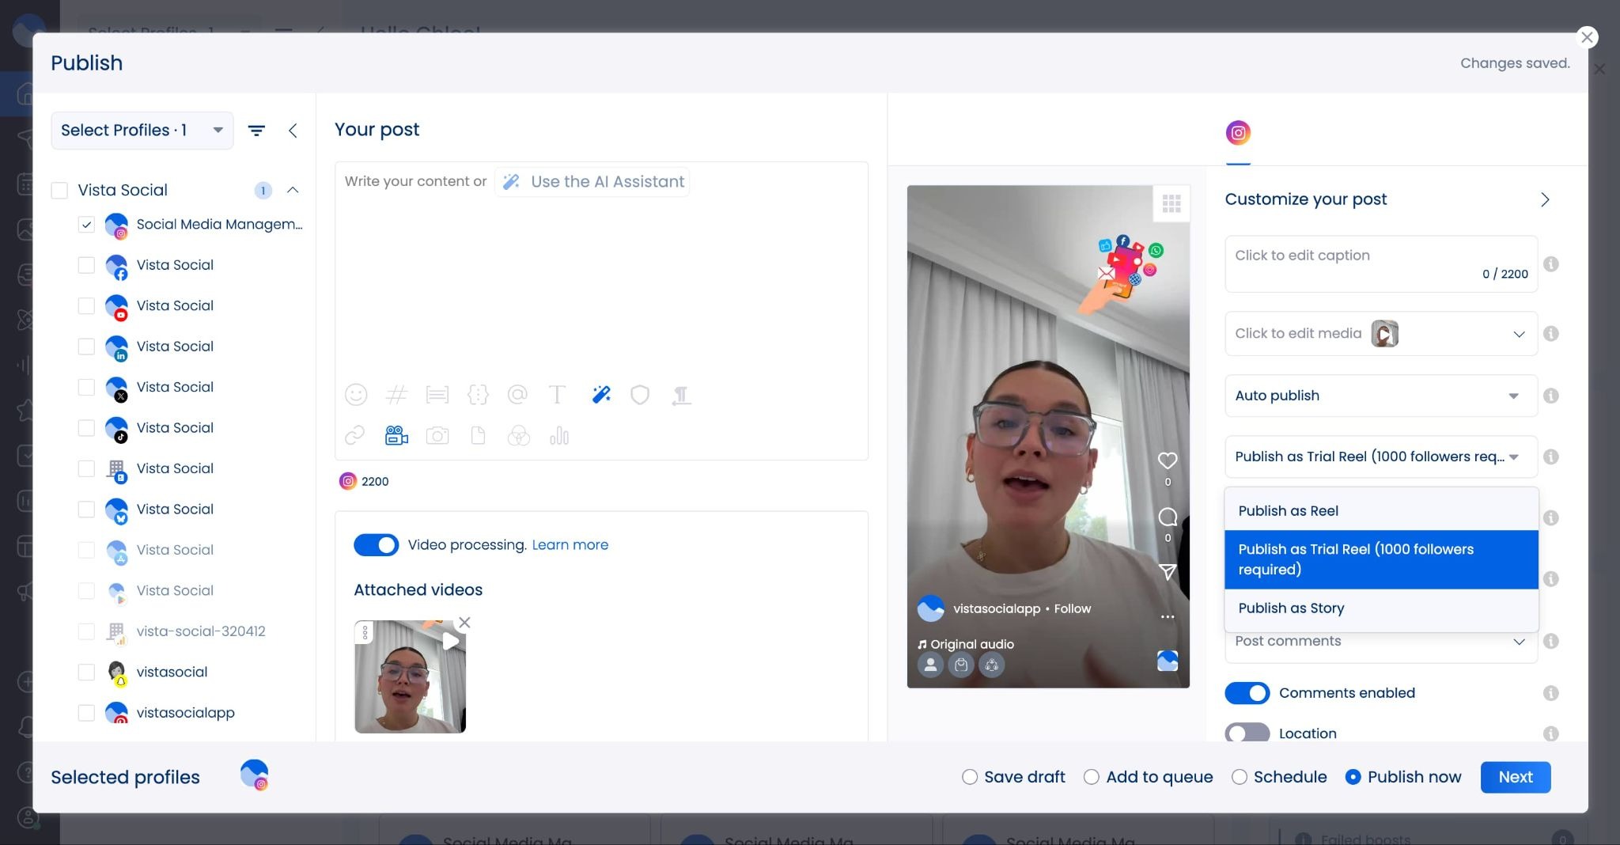Select Publish as Reel option
The height and width of the screenshot is (845, 1620).
click(x=1287, y=510)
